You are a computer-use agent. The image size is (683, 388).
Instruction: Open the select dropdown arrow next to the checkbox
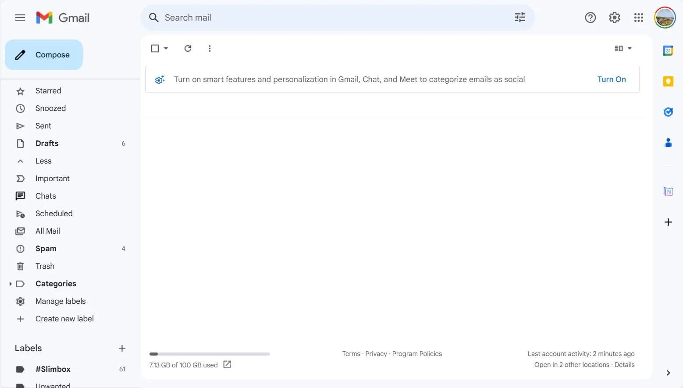[x=166, y=48]
